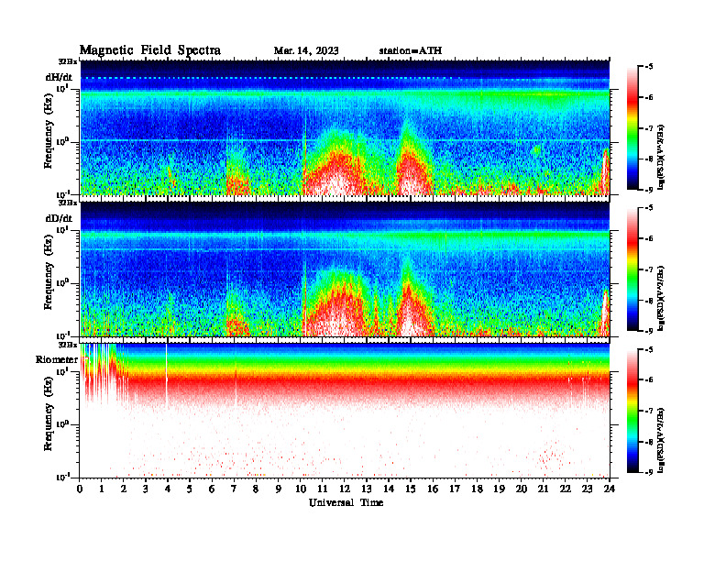Screen dimensions: 726x561
Task: Click hour 19 on the time axis
Action: 499,489
